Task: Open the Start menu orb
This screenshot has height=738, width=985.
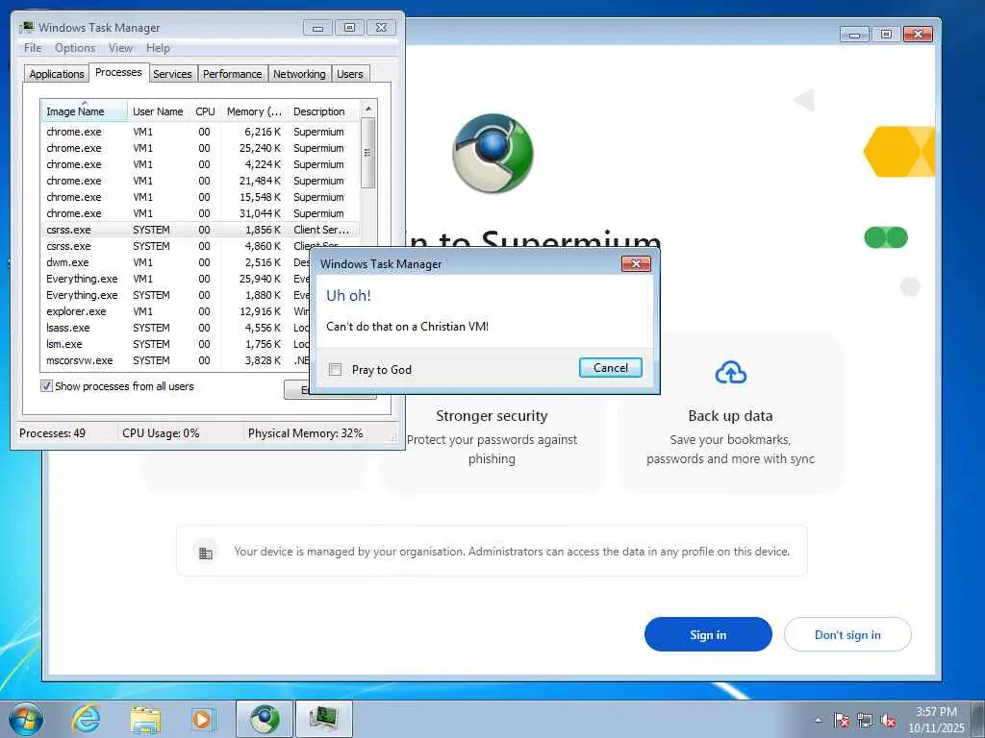Action: coord(26,719)
